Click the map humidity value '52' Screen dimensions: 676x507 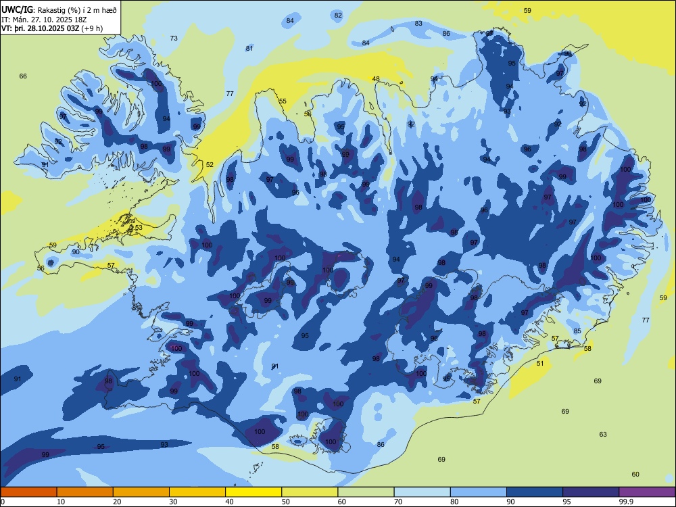pyautogui.click(x=210, y=165)
